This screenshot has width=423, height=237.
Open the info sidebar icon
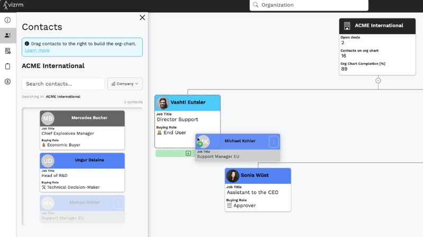coord(7,20)
